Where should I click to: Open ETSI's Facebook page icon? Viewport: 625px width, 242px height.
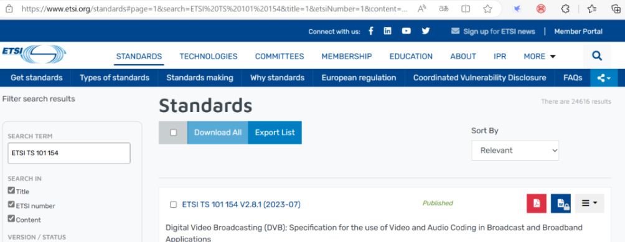click(x=370, y=31)
